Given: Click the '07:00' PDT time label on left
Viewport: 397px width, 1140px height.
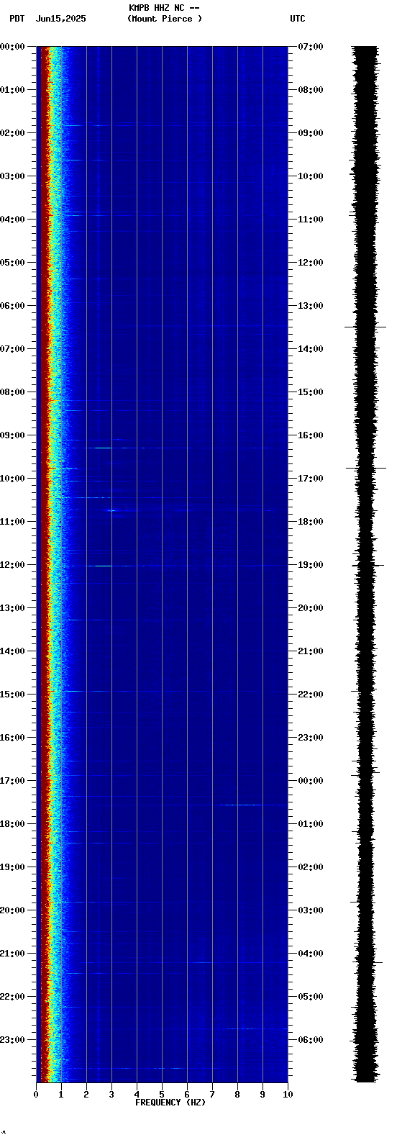Looking at the screenshot, I should 12,349.
